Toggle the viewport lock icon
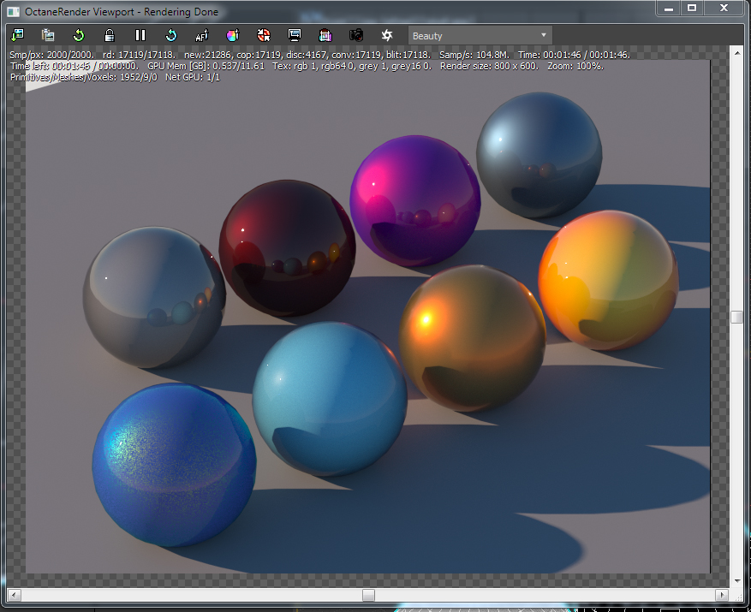The image size is (751, 612). tap(110, 35)
